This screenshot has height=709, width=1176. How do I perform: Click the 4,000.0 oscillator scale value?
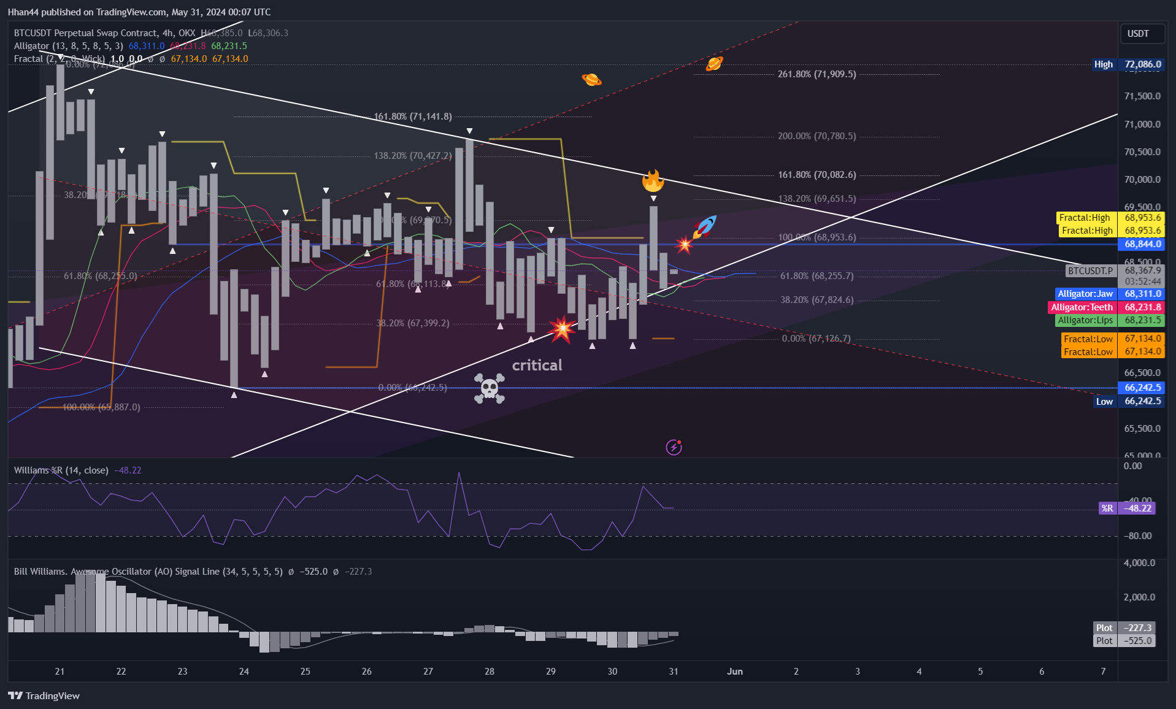tap(1139, 563)
